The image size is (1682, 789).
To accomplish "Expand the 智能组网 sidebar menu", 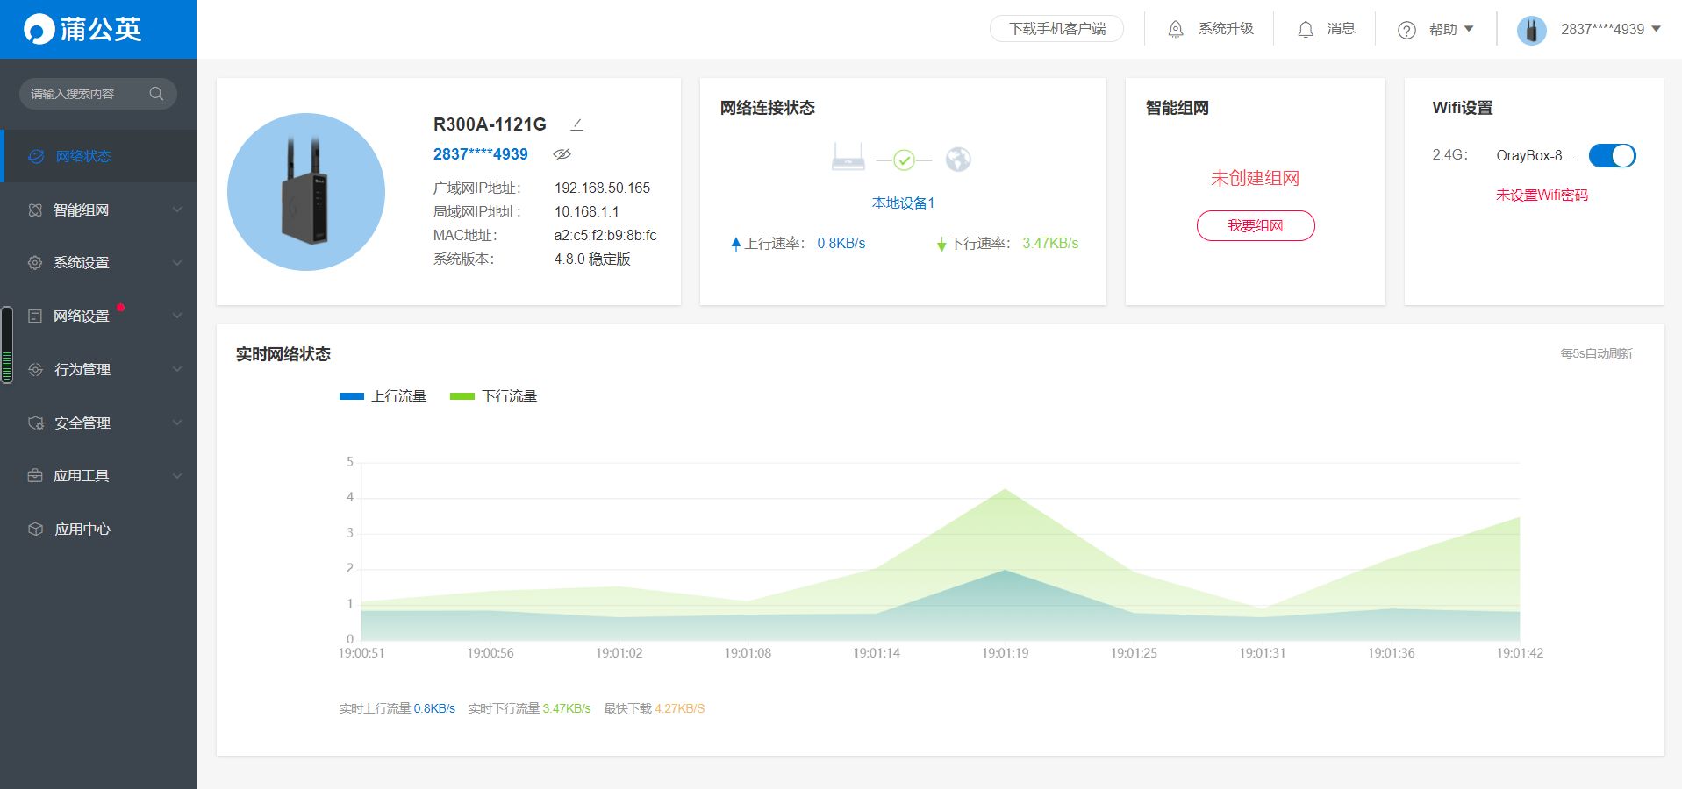I will [x=98, y=210].
